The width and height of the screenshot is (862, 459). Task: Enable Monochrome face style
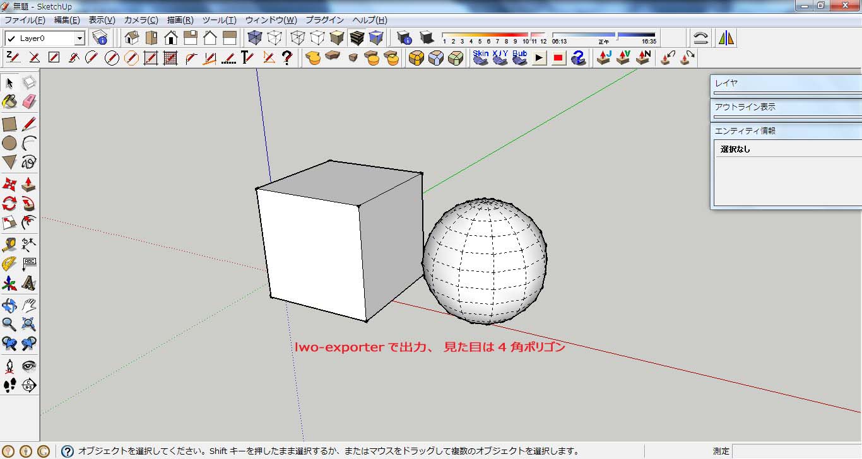tap(376, 38)
